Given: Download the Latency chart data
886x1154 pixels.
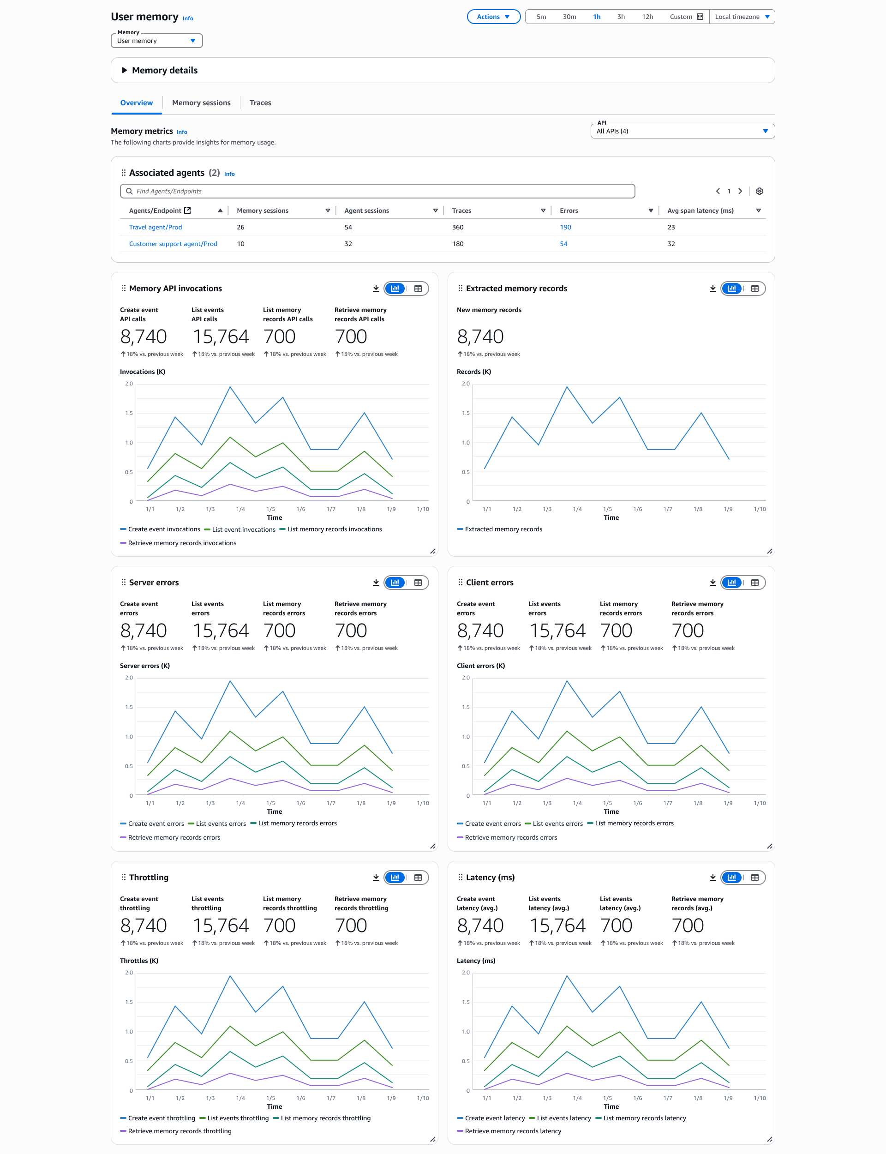Looking at the screenshot, I should [712, 877].
